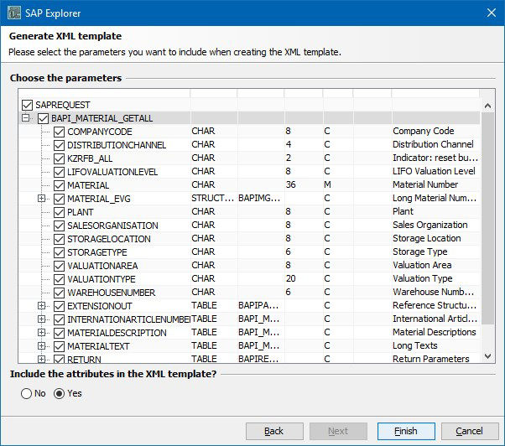
Task: Uncheck the SAPREQUEST checkbox
Action: pos(28,105)
